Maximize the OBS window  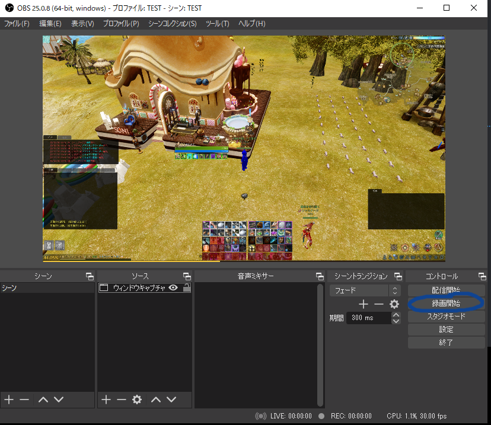447,8
